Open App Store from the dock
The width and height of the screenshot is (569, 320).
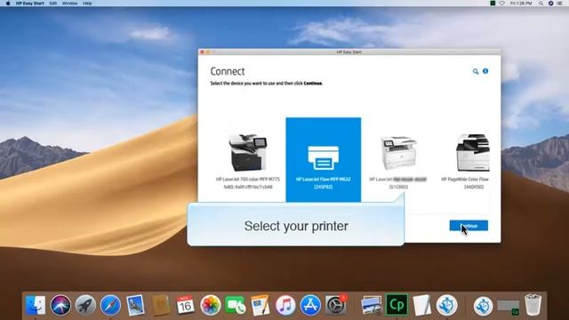pos(310,305)
